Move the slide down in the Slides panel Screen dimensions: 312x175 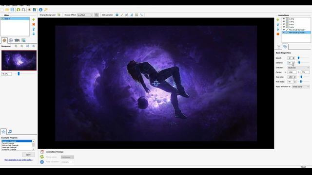point(34,34)
